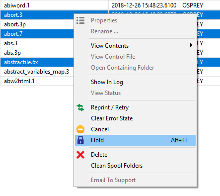Viewport: 220px width, 196px height.
Task: Click the red X Delete icon
Action: tap(80, 155)
